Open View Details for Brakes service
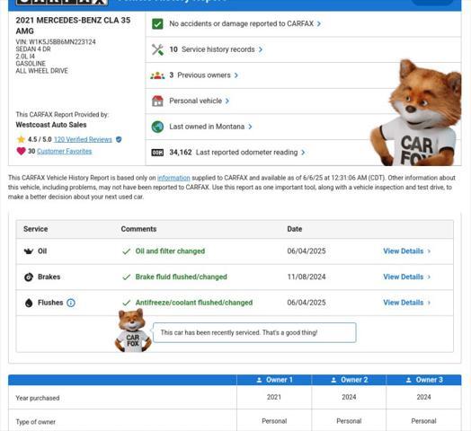 pyautogui.click(x=406, y=277)
